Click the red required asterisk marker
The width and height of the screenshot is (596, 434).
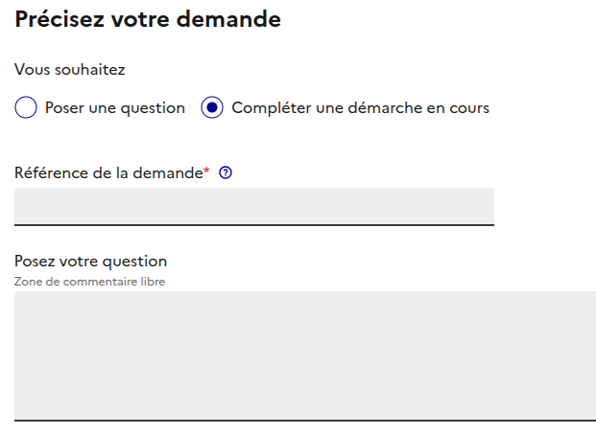[x=206, y=171]
